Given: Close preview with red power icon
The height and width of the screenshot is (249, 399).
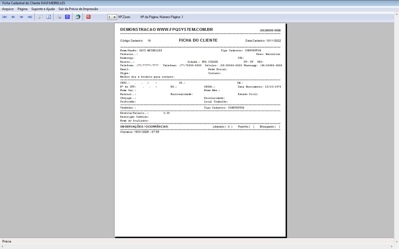Looking at the screenshot, I should tap(88, 17).
